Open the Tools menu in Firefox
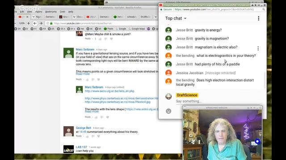 click(63, 12)
